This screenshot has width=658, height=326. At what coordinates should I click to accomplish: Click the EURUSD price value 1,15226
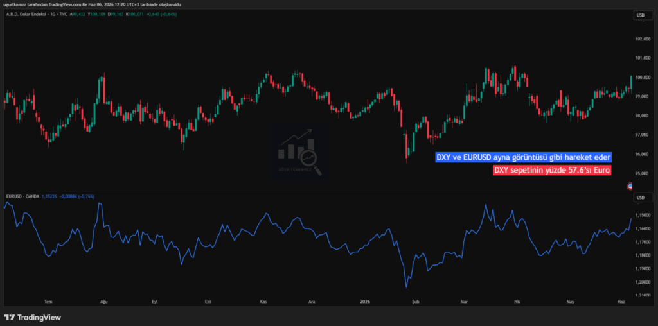click(x=49, y=196)
